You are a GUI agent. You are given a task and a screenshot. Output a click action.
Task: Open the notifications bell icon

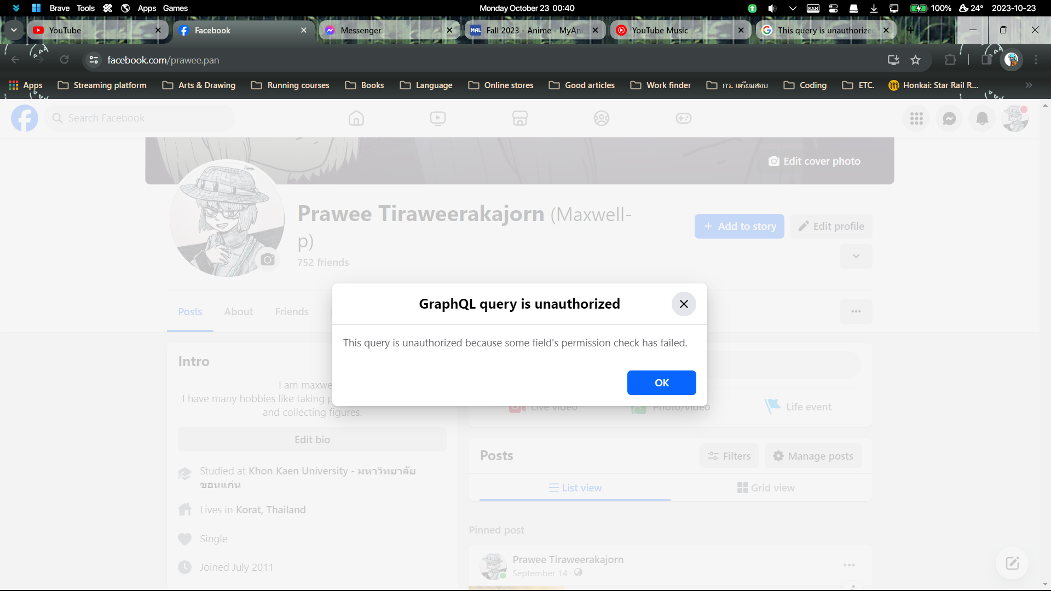point(982,118)
